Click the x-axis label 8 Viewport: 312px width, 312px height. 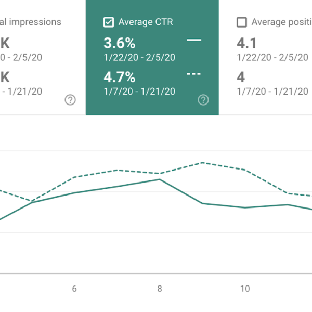[160, 289]
